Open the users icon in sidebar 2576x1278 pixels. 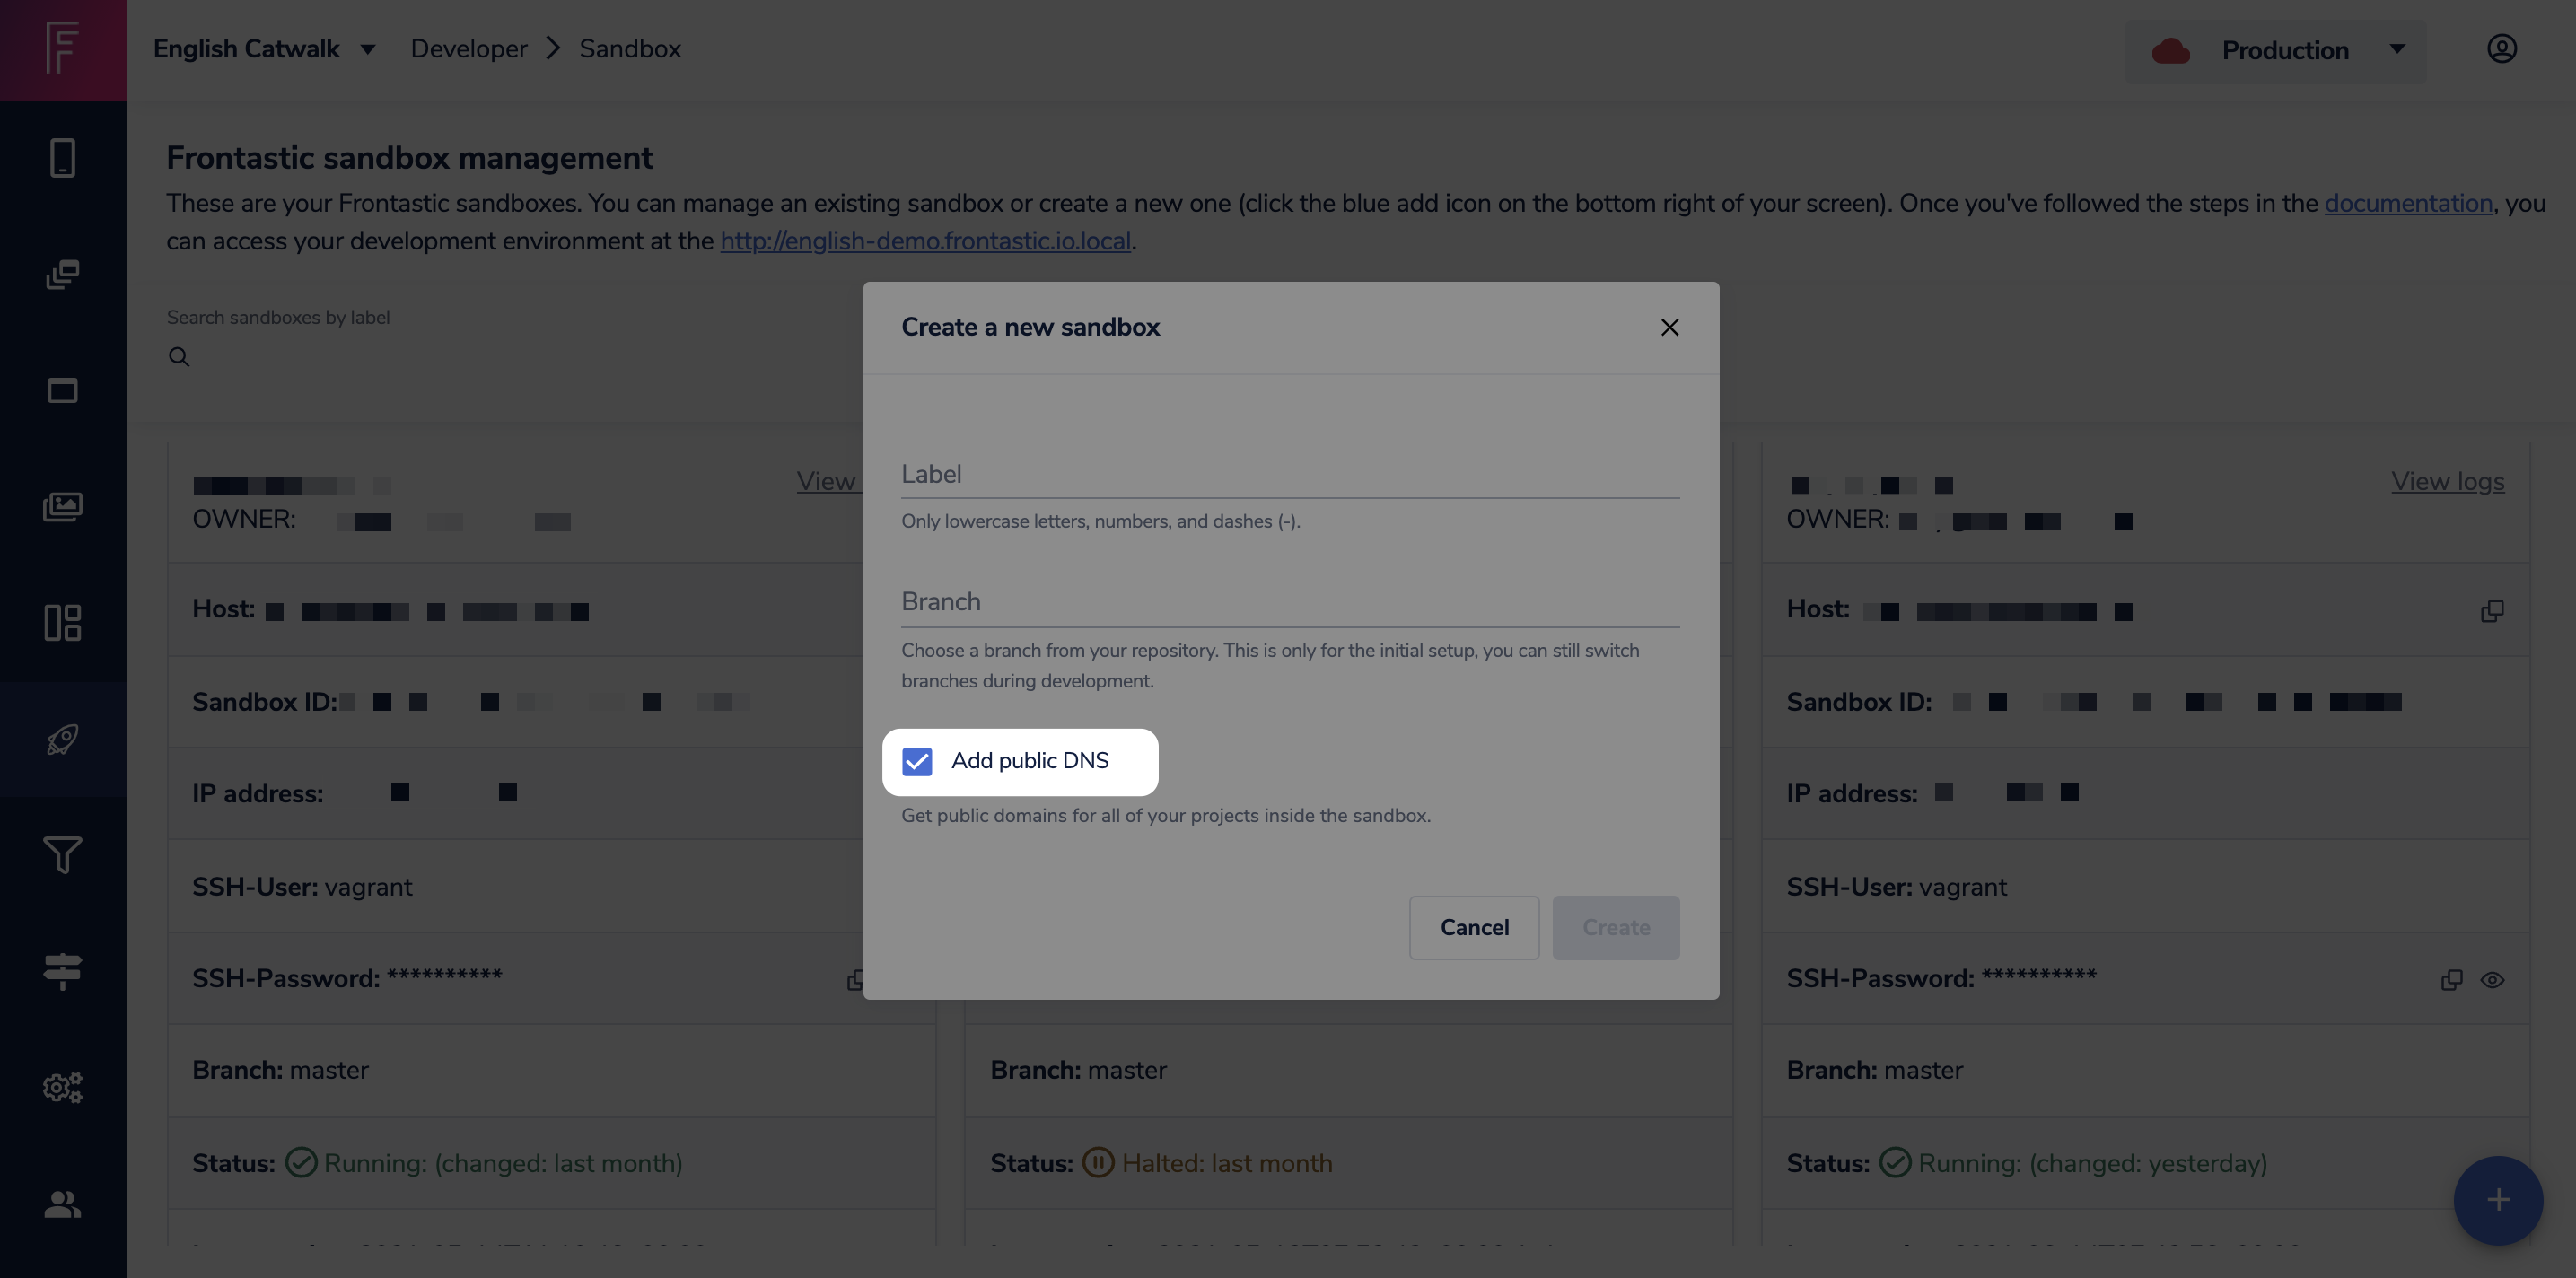pos(62,1203)
